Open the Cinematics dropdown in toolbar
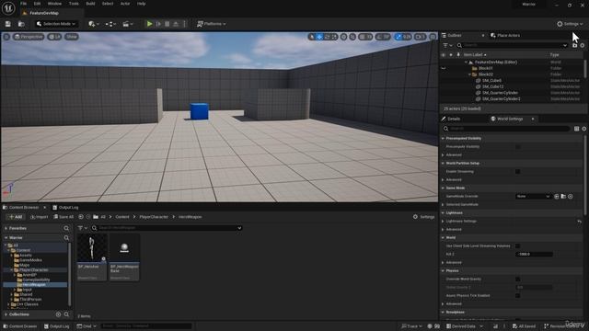Viewport: 589px width, 331px height. coord(128,24)
